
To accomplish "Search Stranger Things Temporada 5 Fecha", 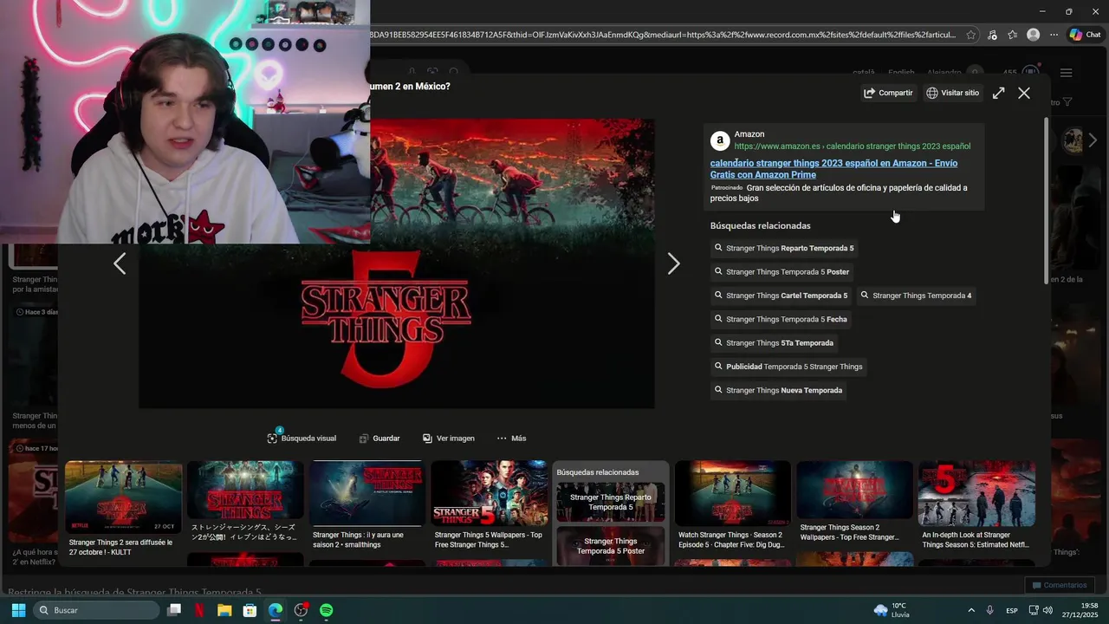I will 781,319.
